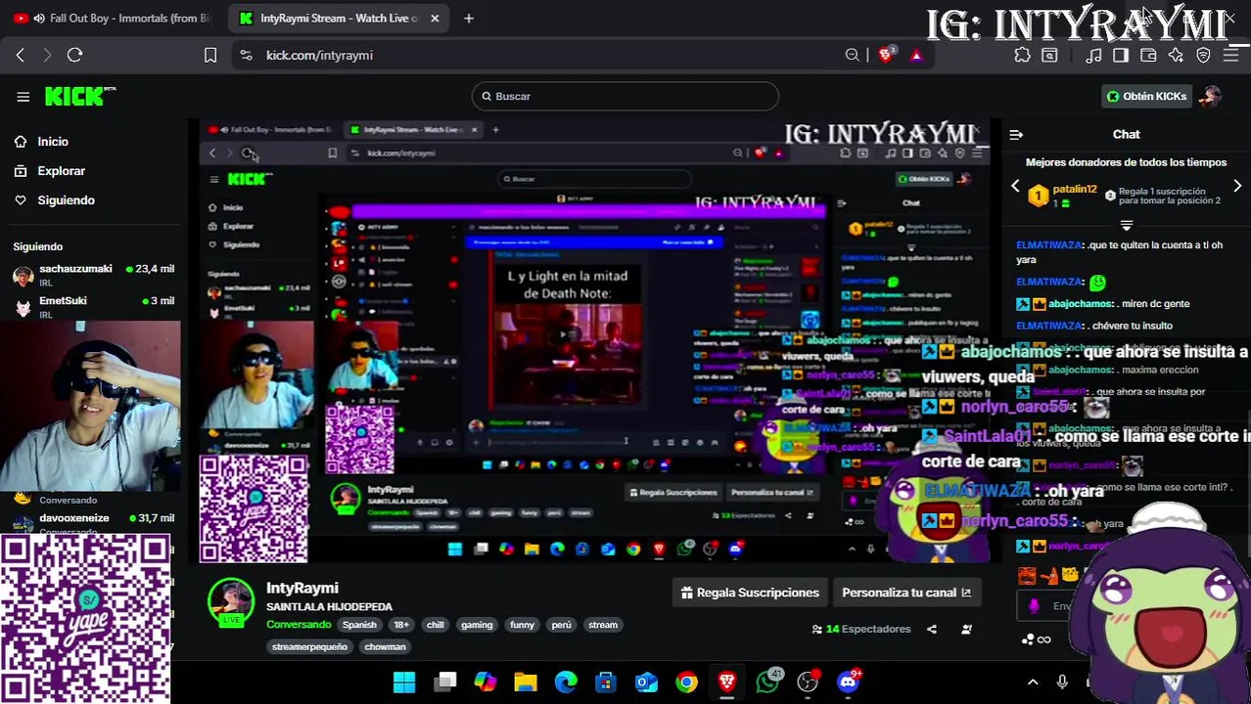Go back in the browser

click(x=21, y=56)
